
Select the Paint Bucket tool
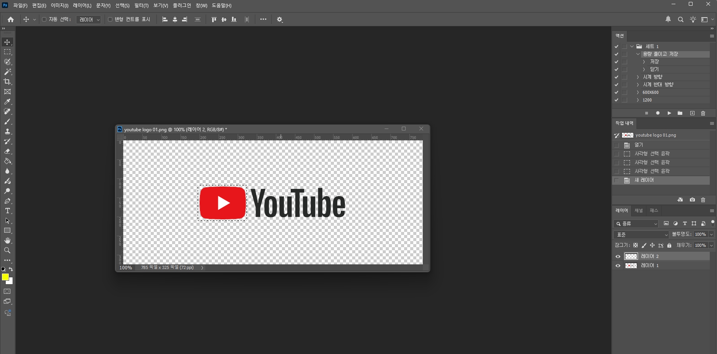point(7,161)
